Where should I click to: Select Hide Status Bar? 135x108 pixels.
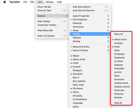coord(52,30)
